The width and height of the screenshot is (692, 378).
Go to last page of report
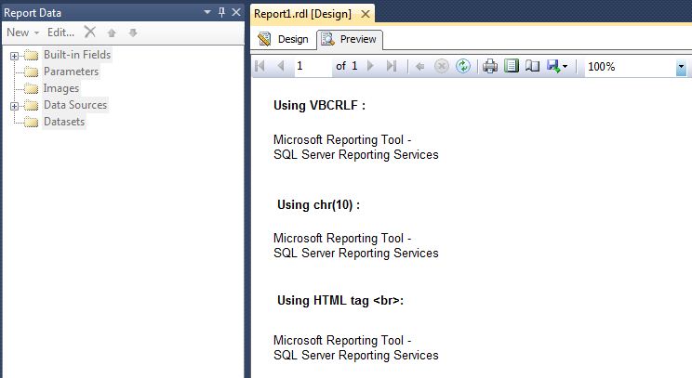click(391, 66)
